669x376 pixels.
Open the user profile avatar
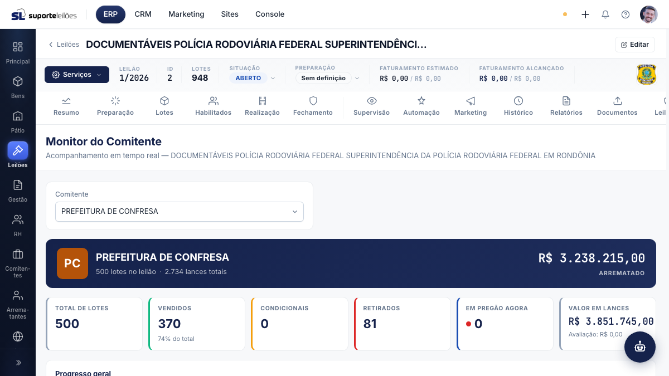649,14
